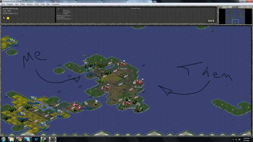Click the yellow sun global warming indicator

(8, 18)
